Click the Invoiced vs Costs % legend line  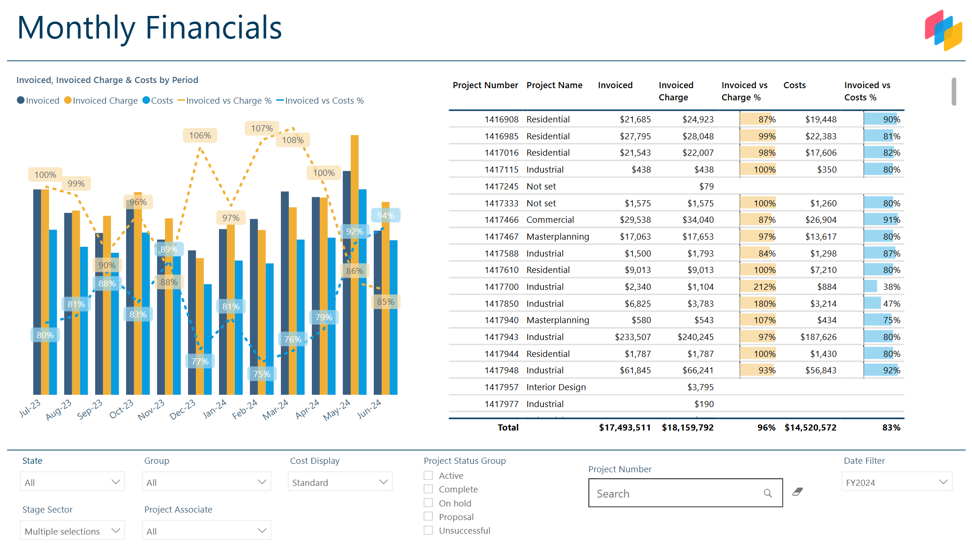(x=281, y=100)
